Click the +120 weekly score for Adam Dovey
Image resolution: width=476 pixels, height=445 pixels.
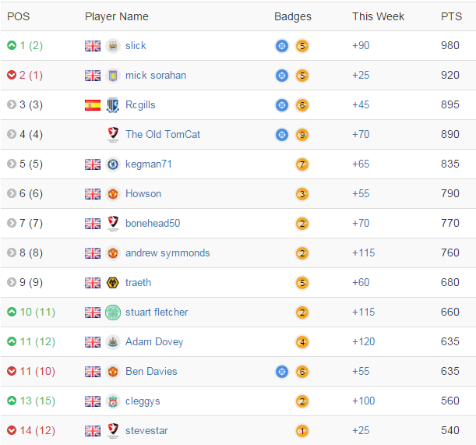[363, 341]
